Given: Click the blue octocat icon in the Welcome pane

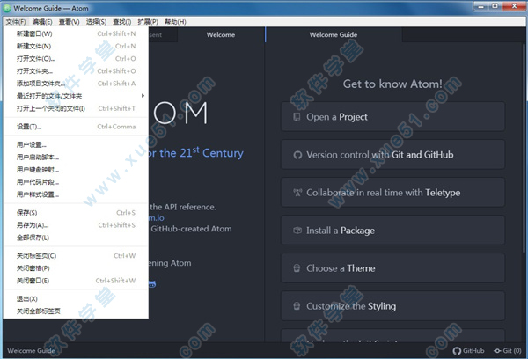Looking at the screenshot, I should point(152,284).
